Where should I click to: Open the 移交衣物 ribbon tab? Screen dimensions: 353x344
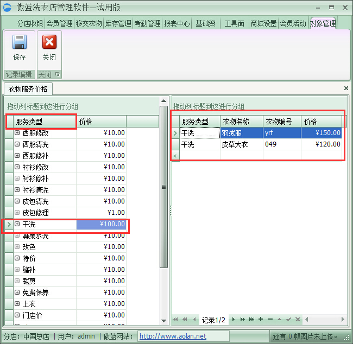(89, 23)
